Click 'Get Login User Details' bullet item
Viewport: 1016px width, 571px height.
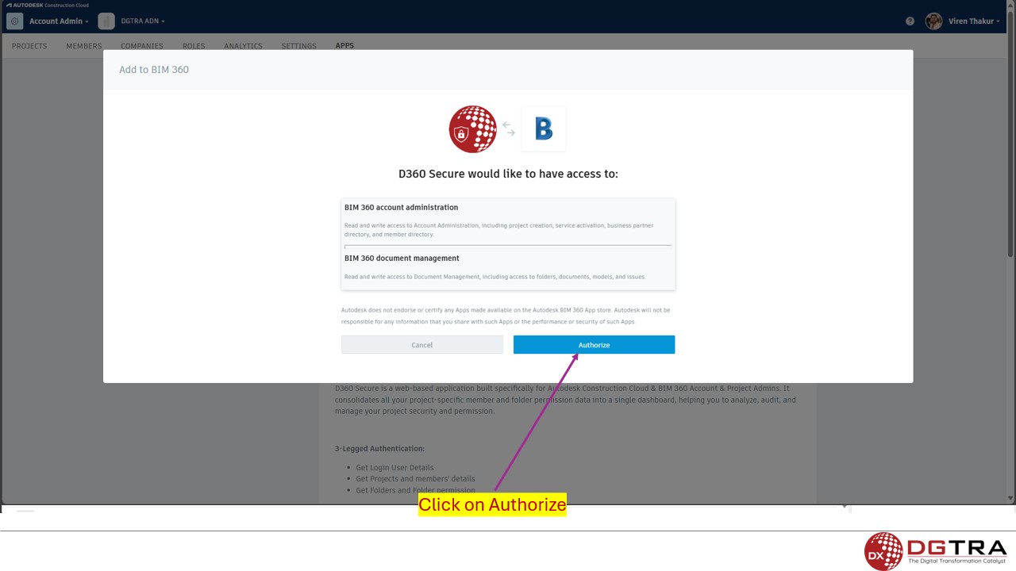(x=394, y=467)
